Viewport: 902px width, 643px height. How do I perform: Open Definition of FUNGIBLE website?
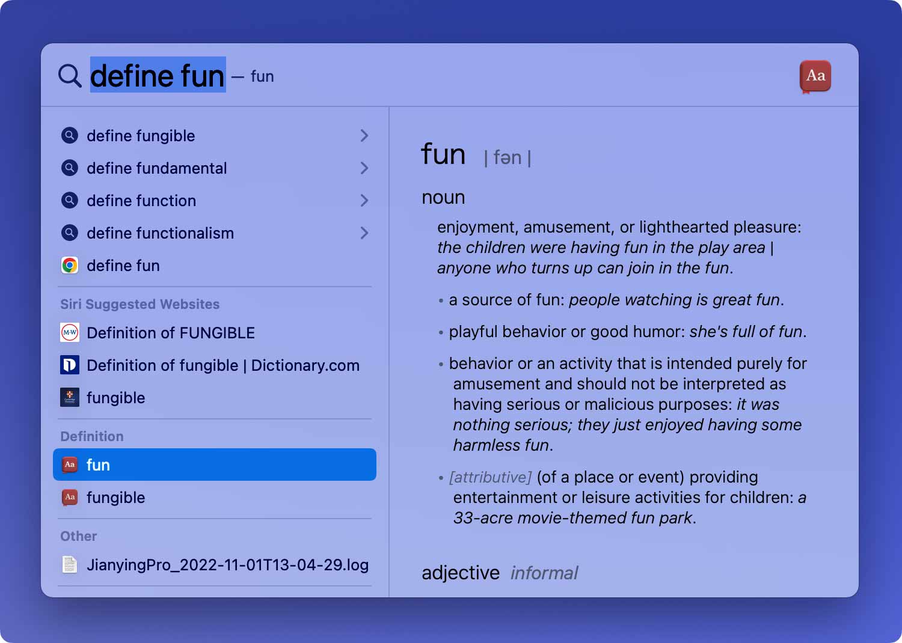[x=215, y=332]
